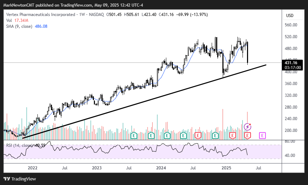Click the 2022 label on the time axis

pyautogui.click(x=33, y=168)
